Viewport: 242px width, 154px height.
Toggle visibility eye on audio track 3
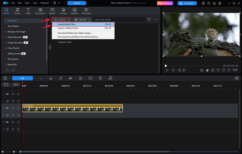click(x=13, y=129)
